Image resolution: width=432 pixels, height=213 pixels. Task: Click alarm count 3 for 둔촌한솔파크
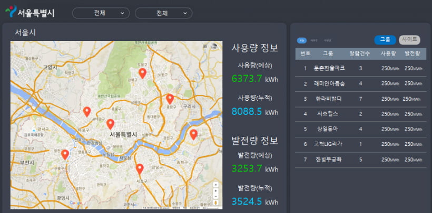[361, 68]
